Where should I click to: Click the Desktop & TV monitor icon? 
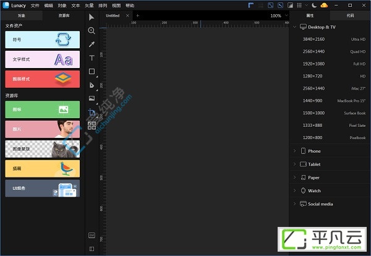[303, 27]
